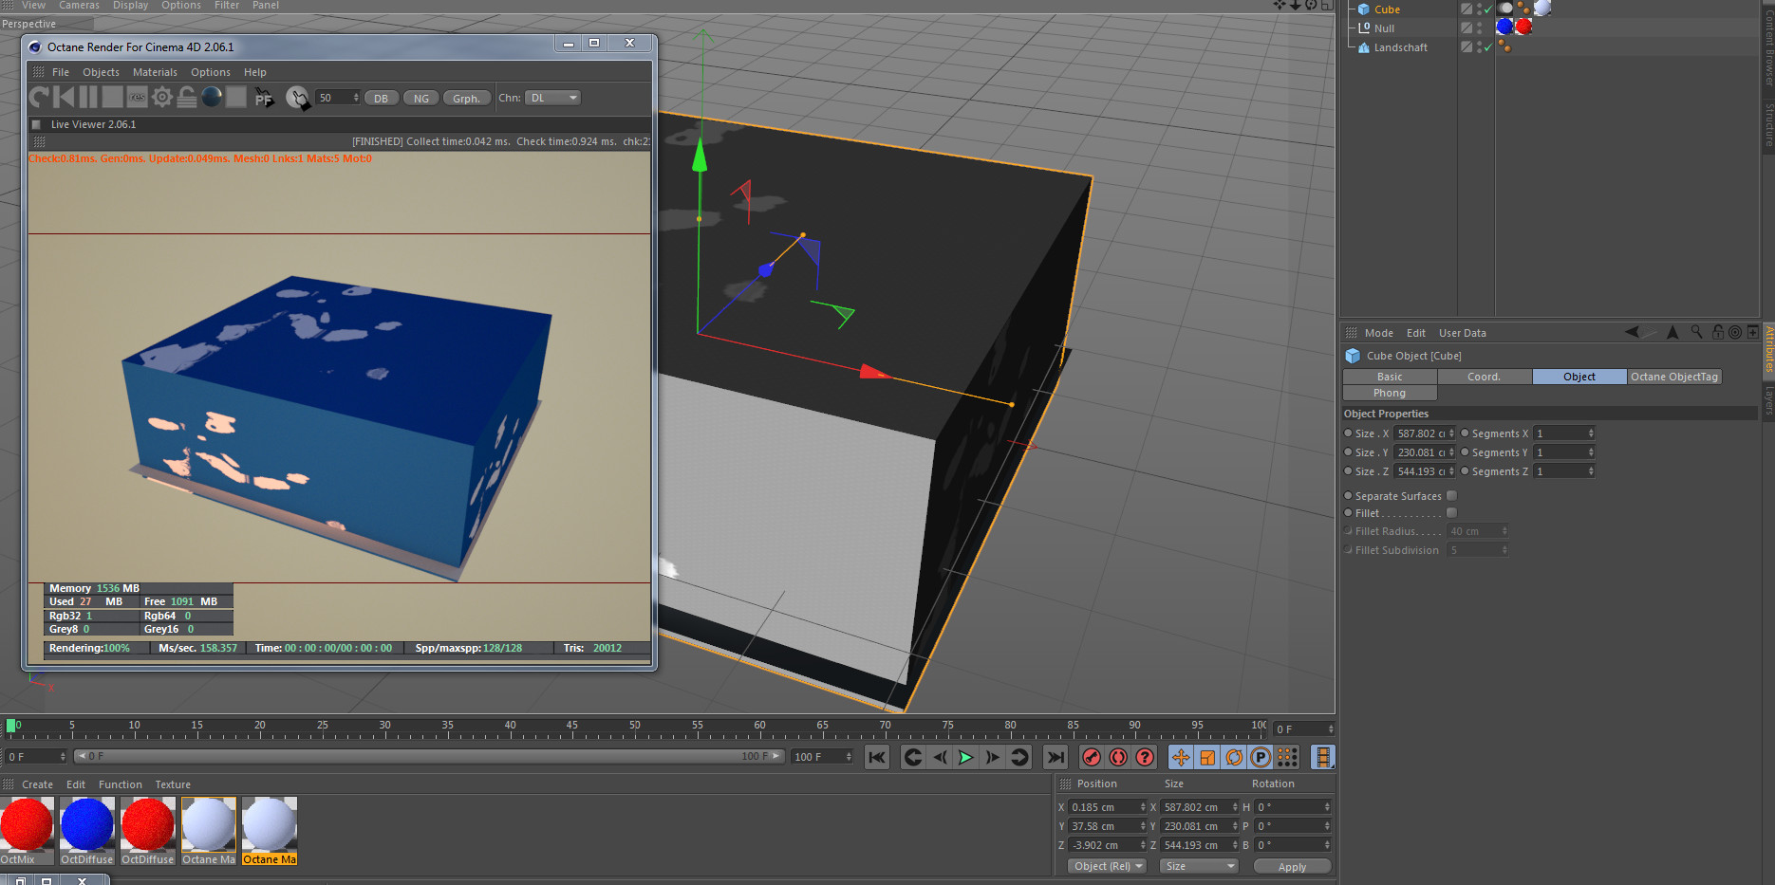Toggle scale keyframe recording icon
Image resolution: width=1775 pixels, height=885 pixels.
pos(1207,757)
